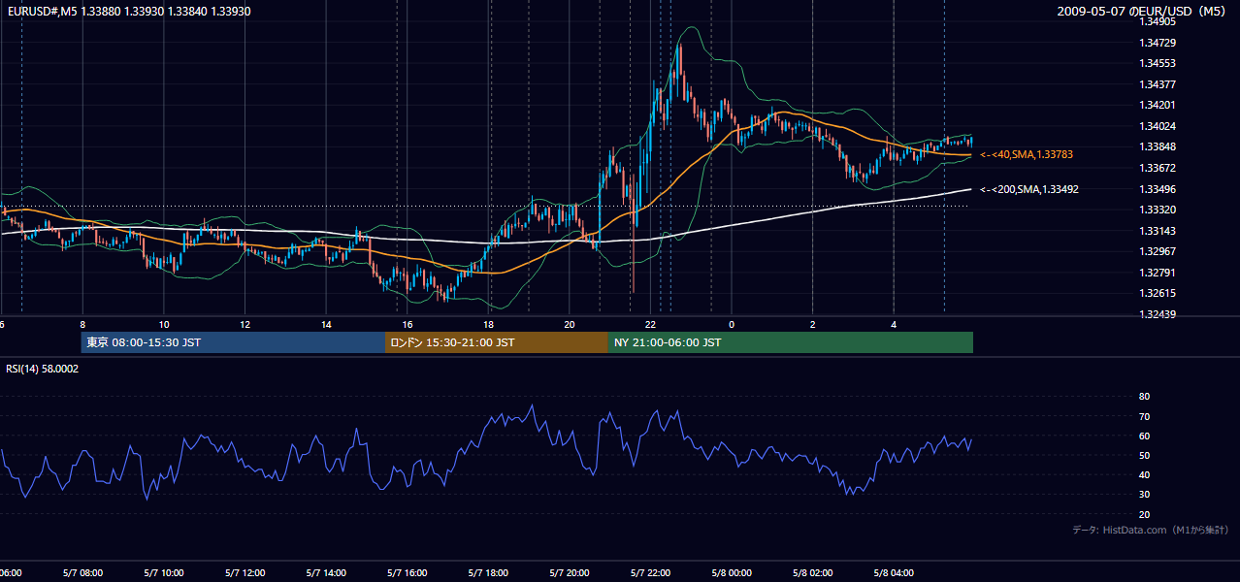Click RSI scale value 80

click(x=1144, y=397)
